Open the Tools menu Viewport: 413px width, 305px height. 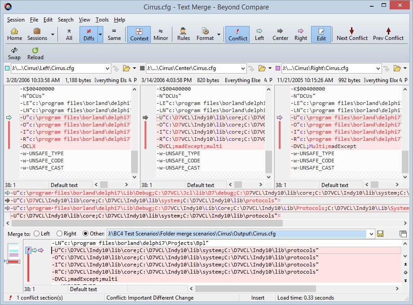[102, 20]
